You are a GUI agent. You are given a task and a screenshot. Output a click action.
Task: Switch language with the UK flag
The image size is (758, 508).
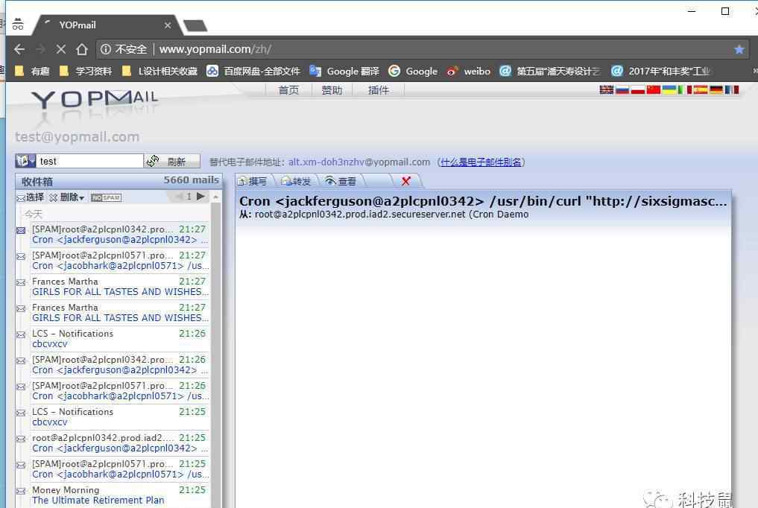click(606, 89)
